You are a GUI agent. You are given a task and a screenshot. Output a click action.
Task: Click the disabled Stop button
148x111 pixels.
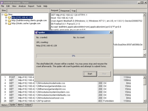pos(104,74)
